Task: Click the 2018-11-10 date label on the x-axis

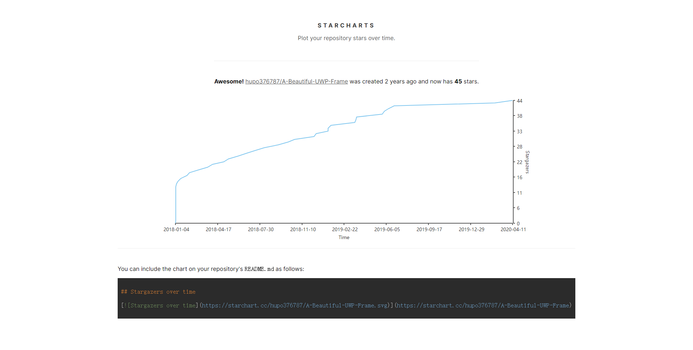Action: click(x=303, y=230)
